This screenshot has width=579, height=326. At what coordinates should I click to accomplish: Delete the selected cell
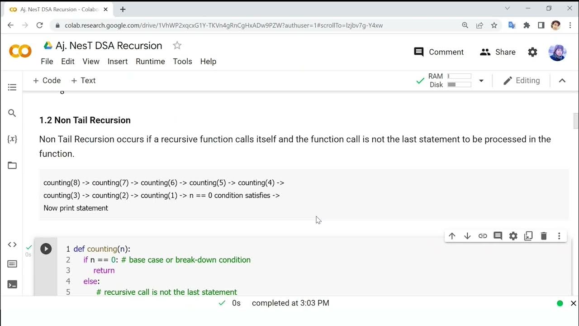coord(544,236)
